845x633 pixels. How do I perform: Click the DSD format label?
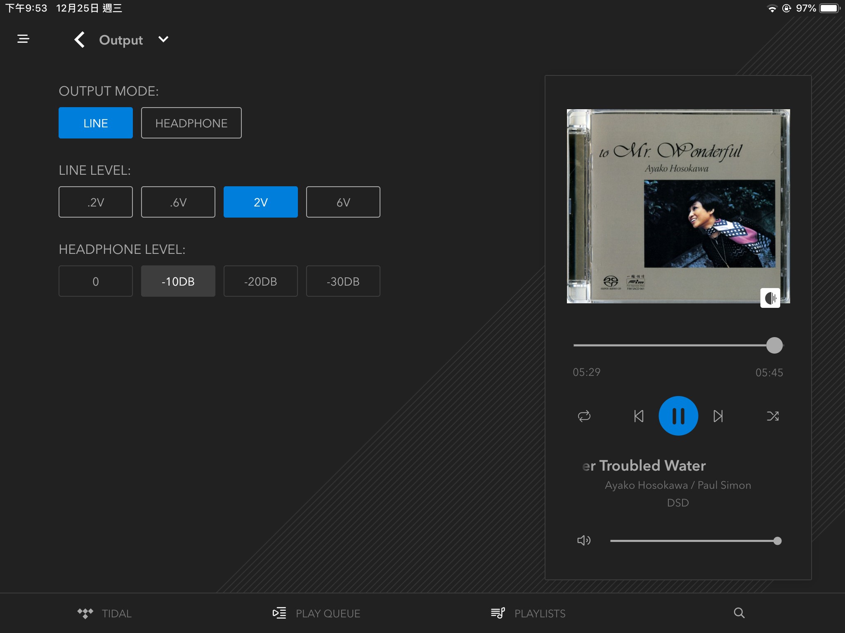[x=678, y=503]
